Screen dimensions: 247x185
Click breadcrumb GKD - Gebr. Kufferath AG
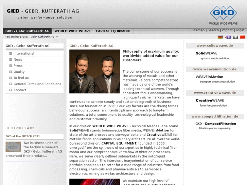point(38,37)
